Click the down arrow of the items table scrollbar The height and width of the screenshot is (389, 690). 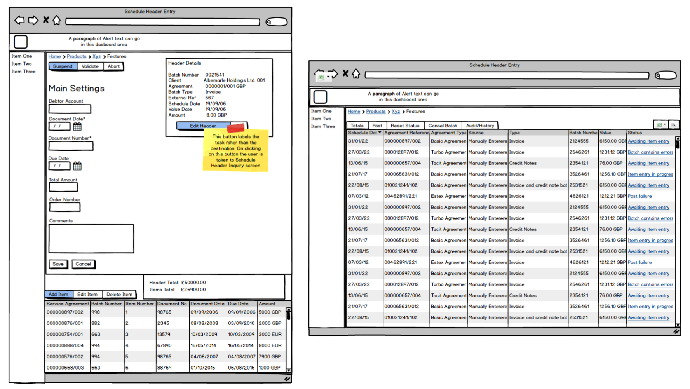tap(288, 370)
